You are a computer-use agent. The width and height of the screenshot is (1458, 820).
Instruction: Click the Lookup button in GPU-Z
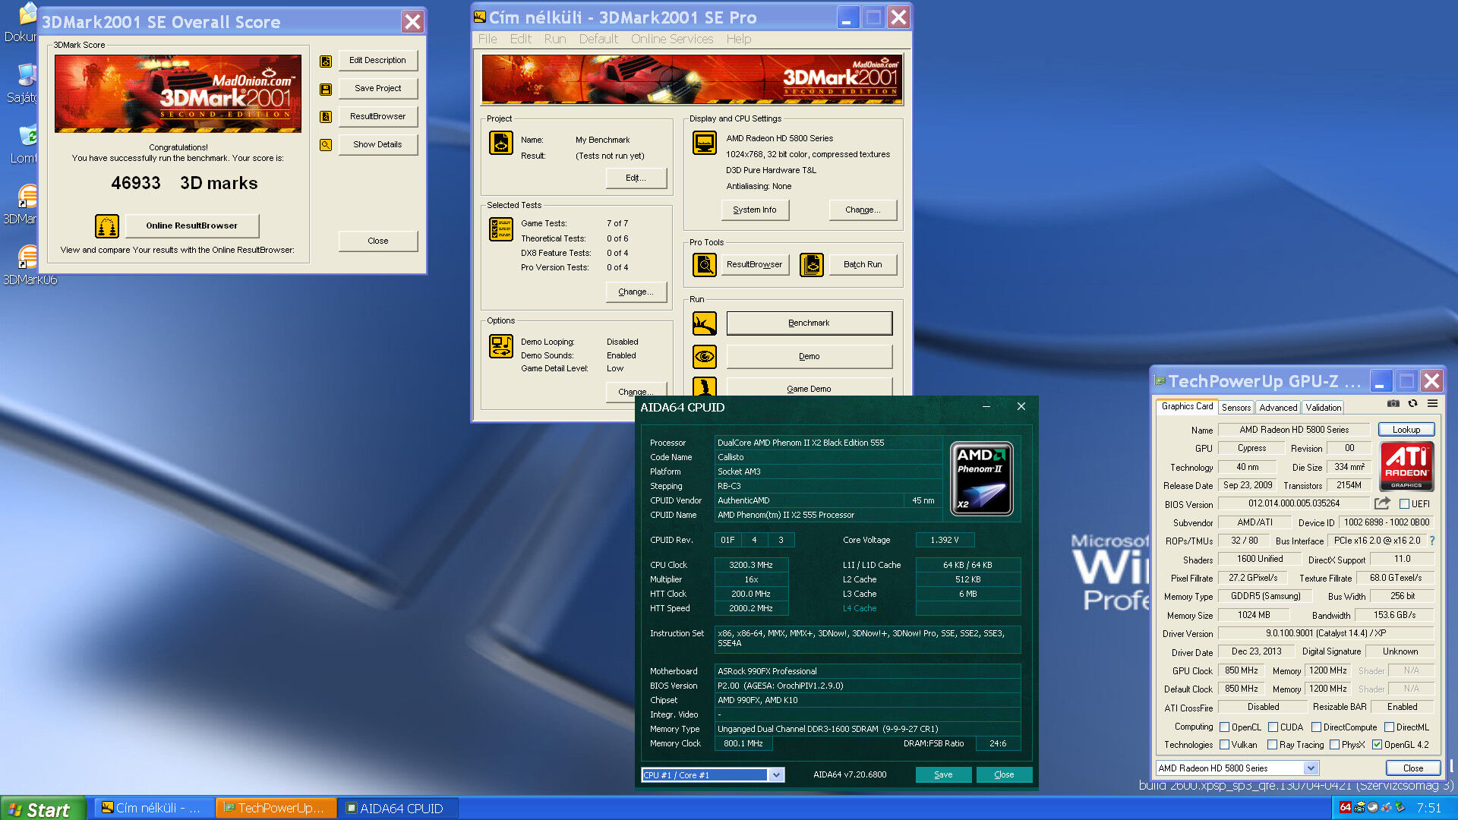point(1406,430)
